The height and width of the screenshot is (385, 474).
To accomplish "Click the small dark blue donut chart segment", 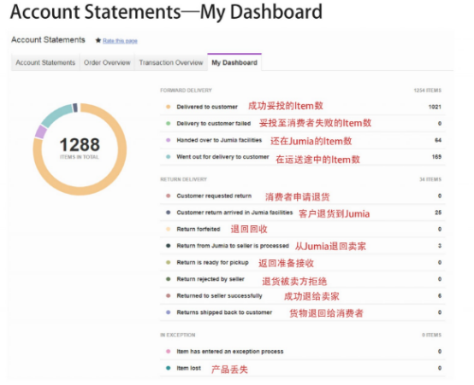I will tap(75, 108).
